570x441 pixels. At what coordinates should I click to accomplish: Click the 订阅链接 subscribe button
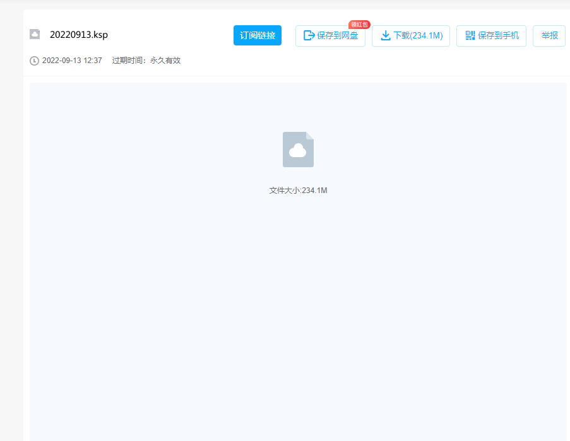(x=258, y=35)
